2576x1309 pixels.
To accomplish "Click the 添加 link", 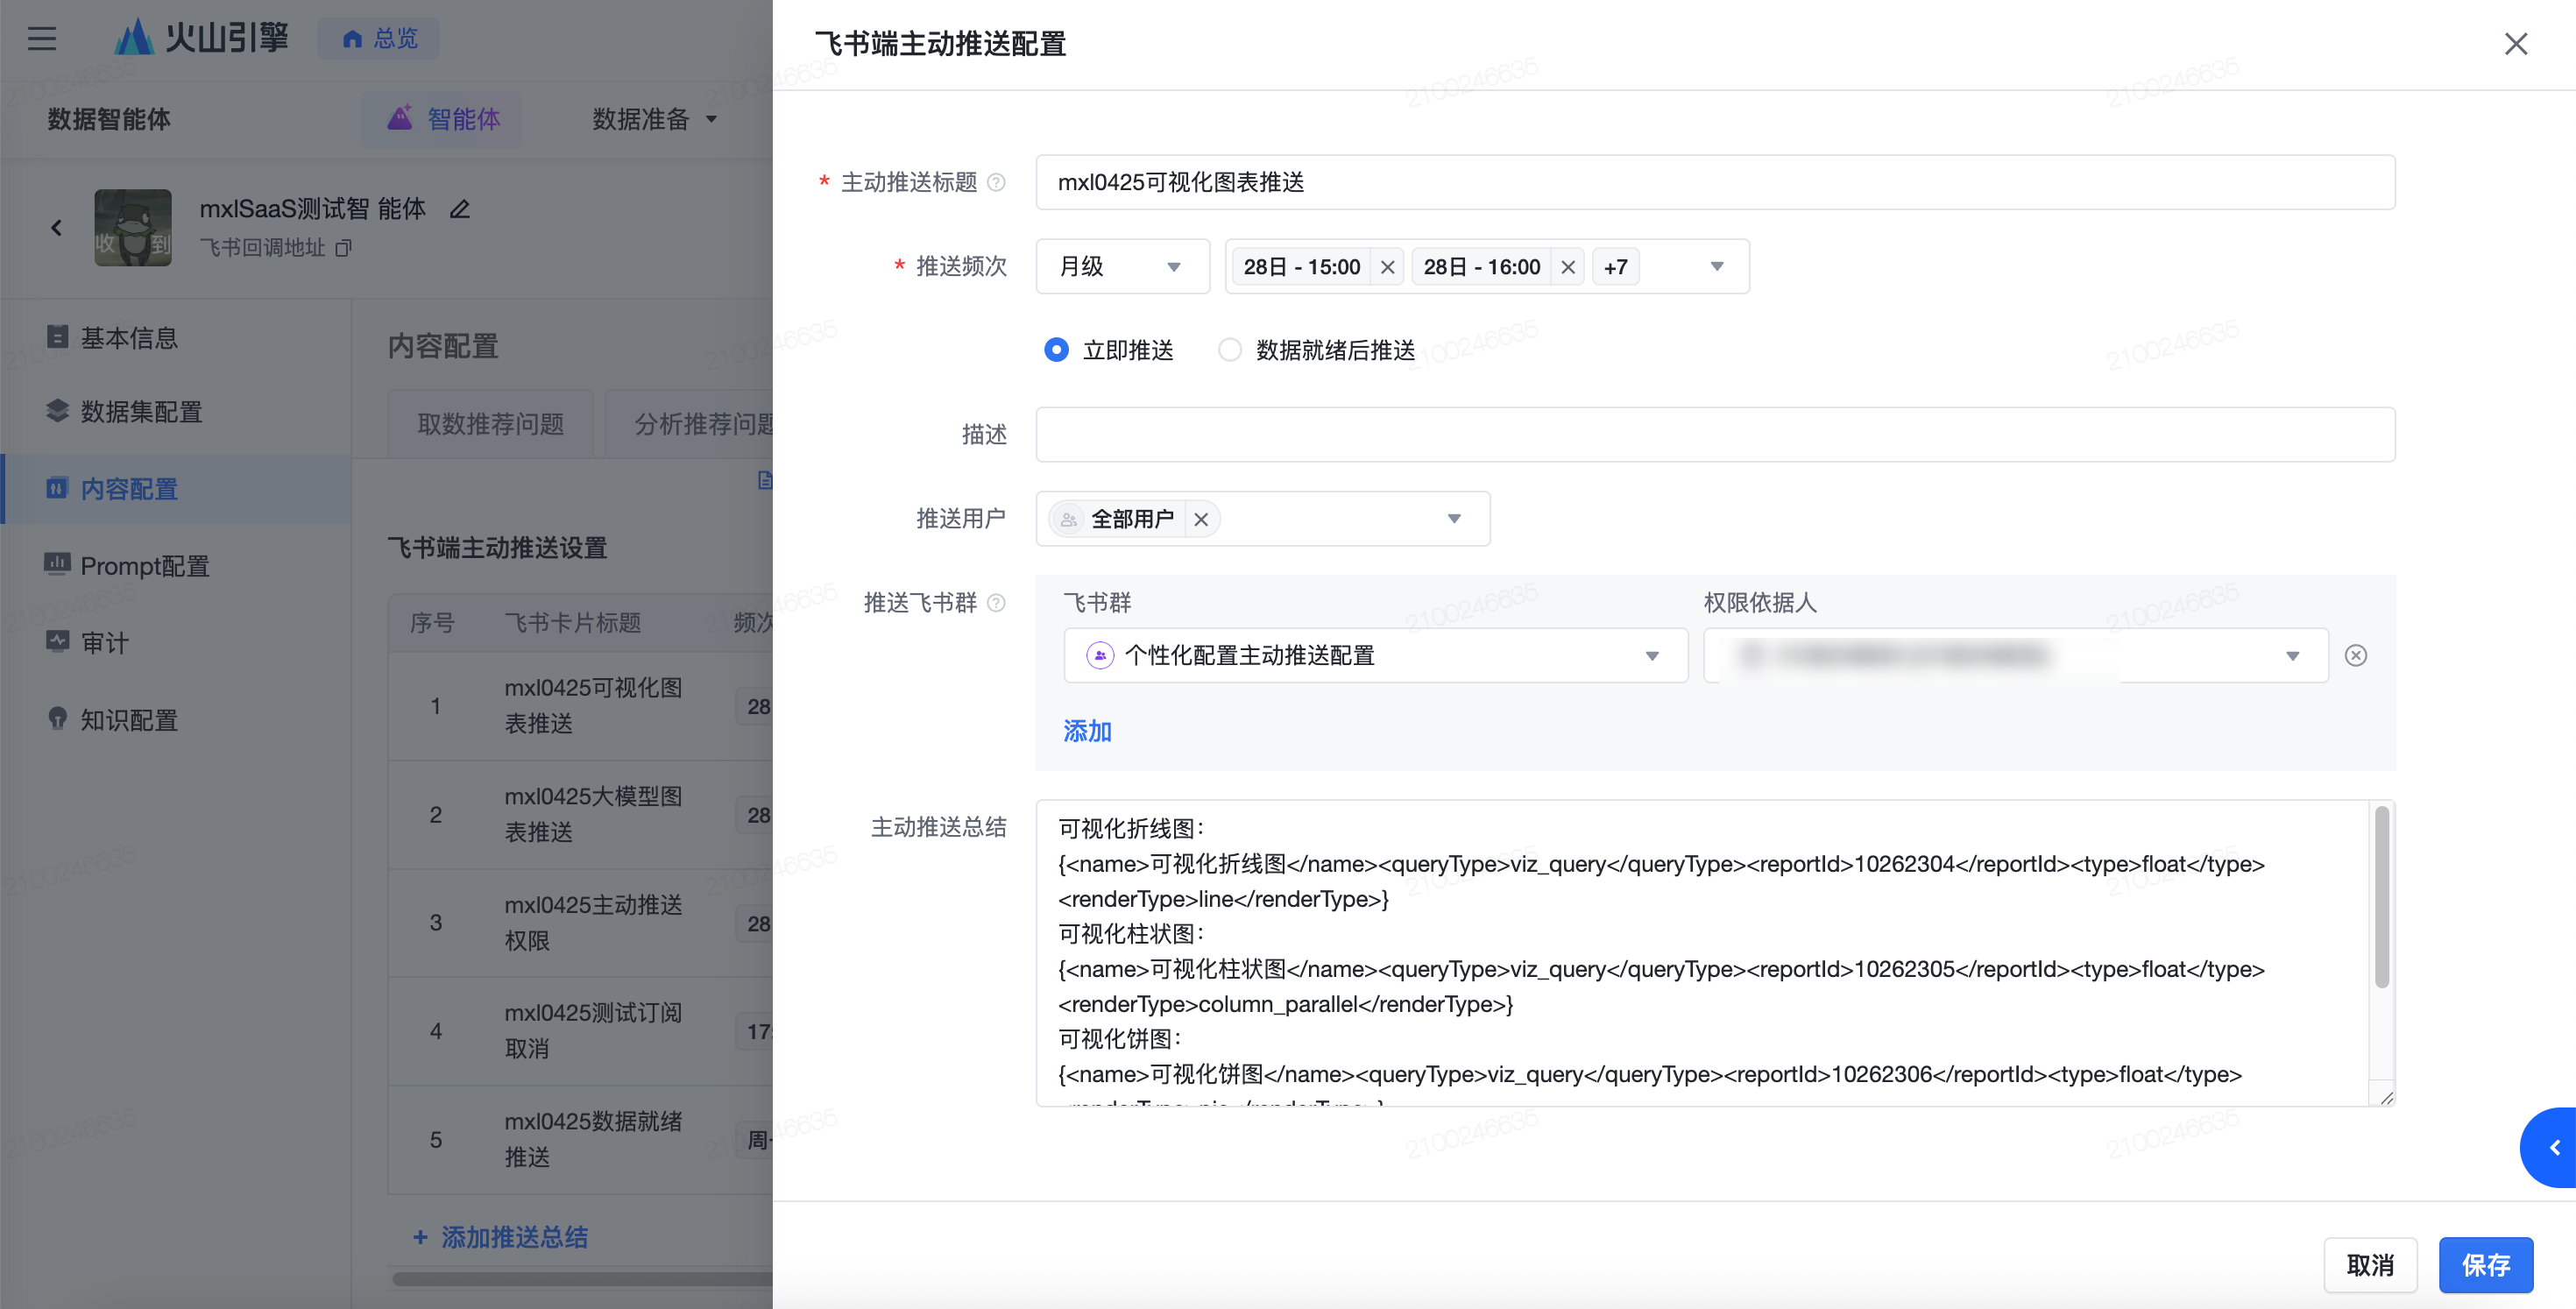I will coord(1087,731).
